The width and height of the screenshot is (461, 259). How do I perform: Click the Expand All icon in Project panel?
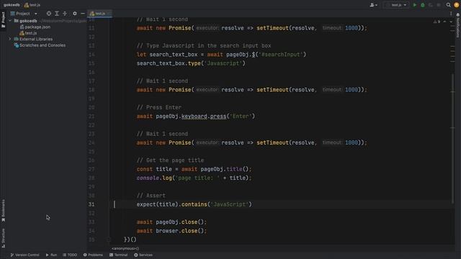[x=57, y=14]
